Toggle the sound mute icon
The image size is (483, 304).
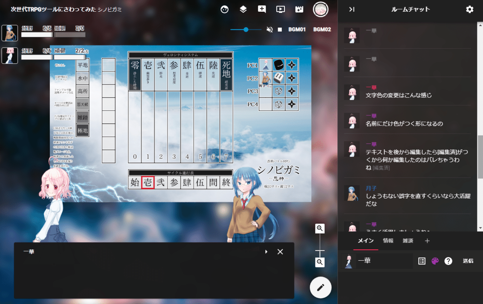(269, 29)
